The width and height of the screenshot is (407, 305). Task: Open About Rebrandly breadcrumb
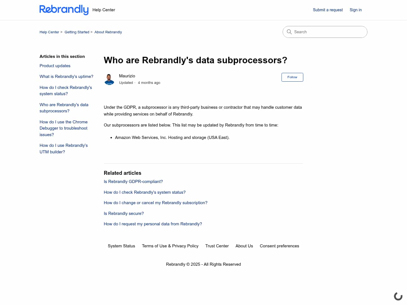click(108, 32)
